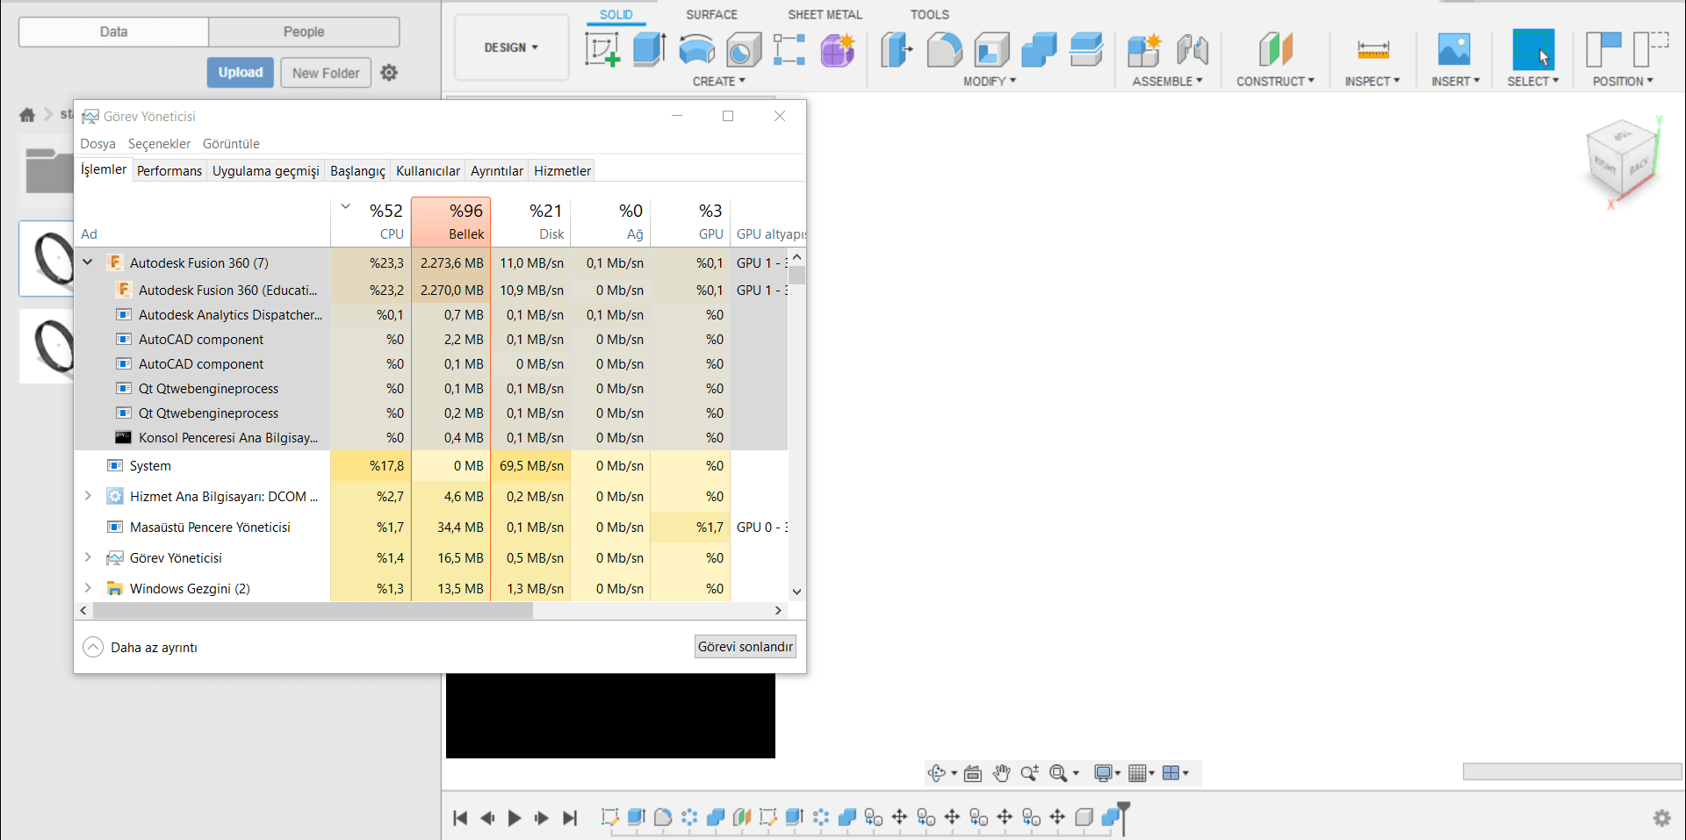Image resolution: width=1686 pixels, height=840 pixels.
Task: Open the Viewports layout dropdown
Action: tap(1175, 773)
